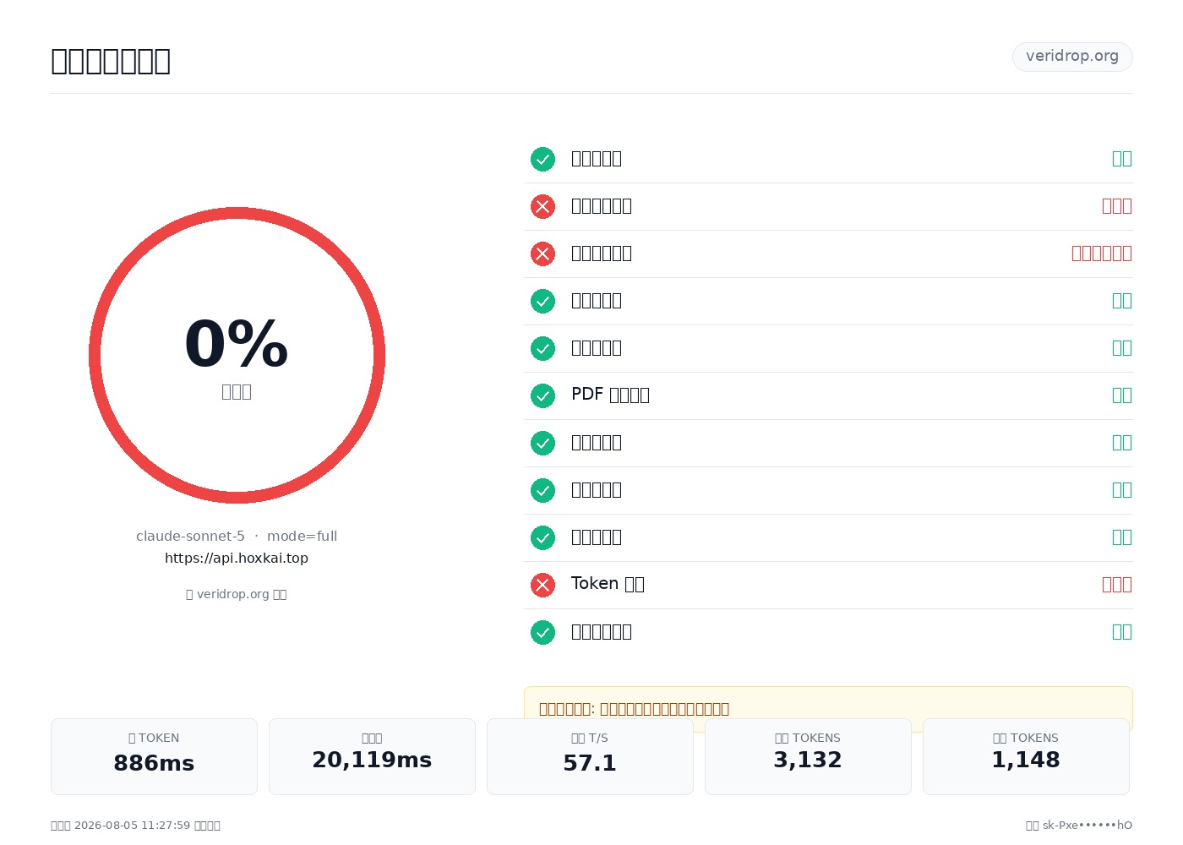Screen dimensions: 1183x845
Task: Click the green check icon beside PDF
Action: click(x=542, y=395)
